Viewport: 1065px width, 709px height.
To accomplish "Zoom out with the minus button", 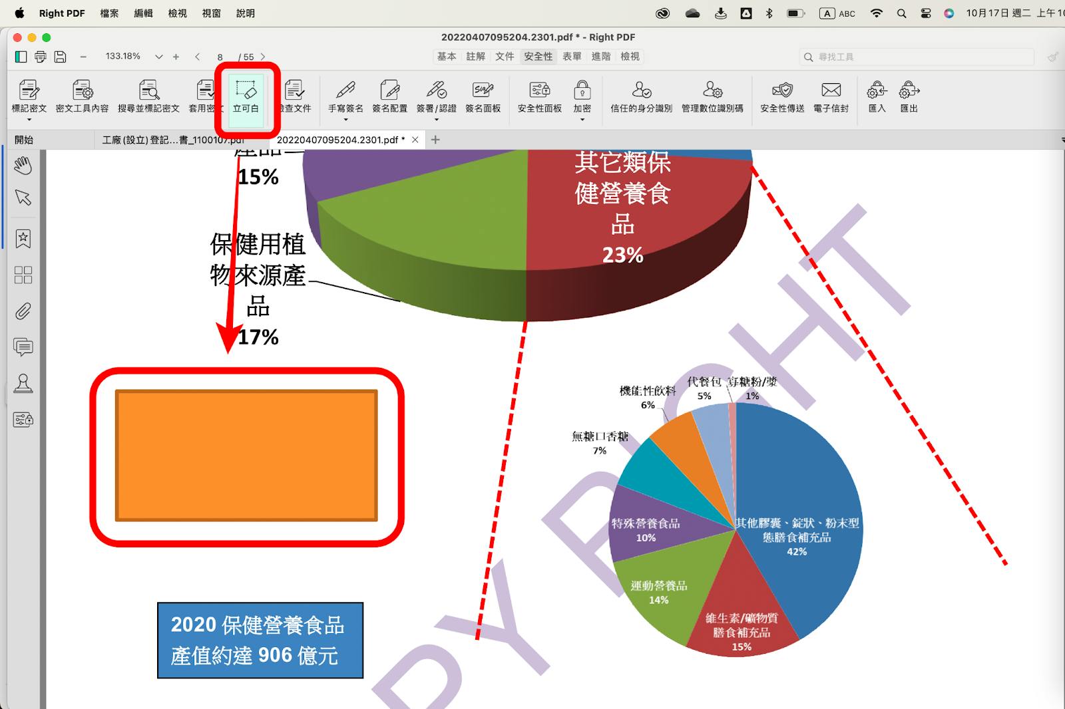I will click(83, 57).
